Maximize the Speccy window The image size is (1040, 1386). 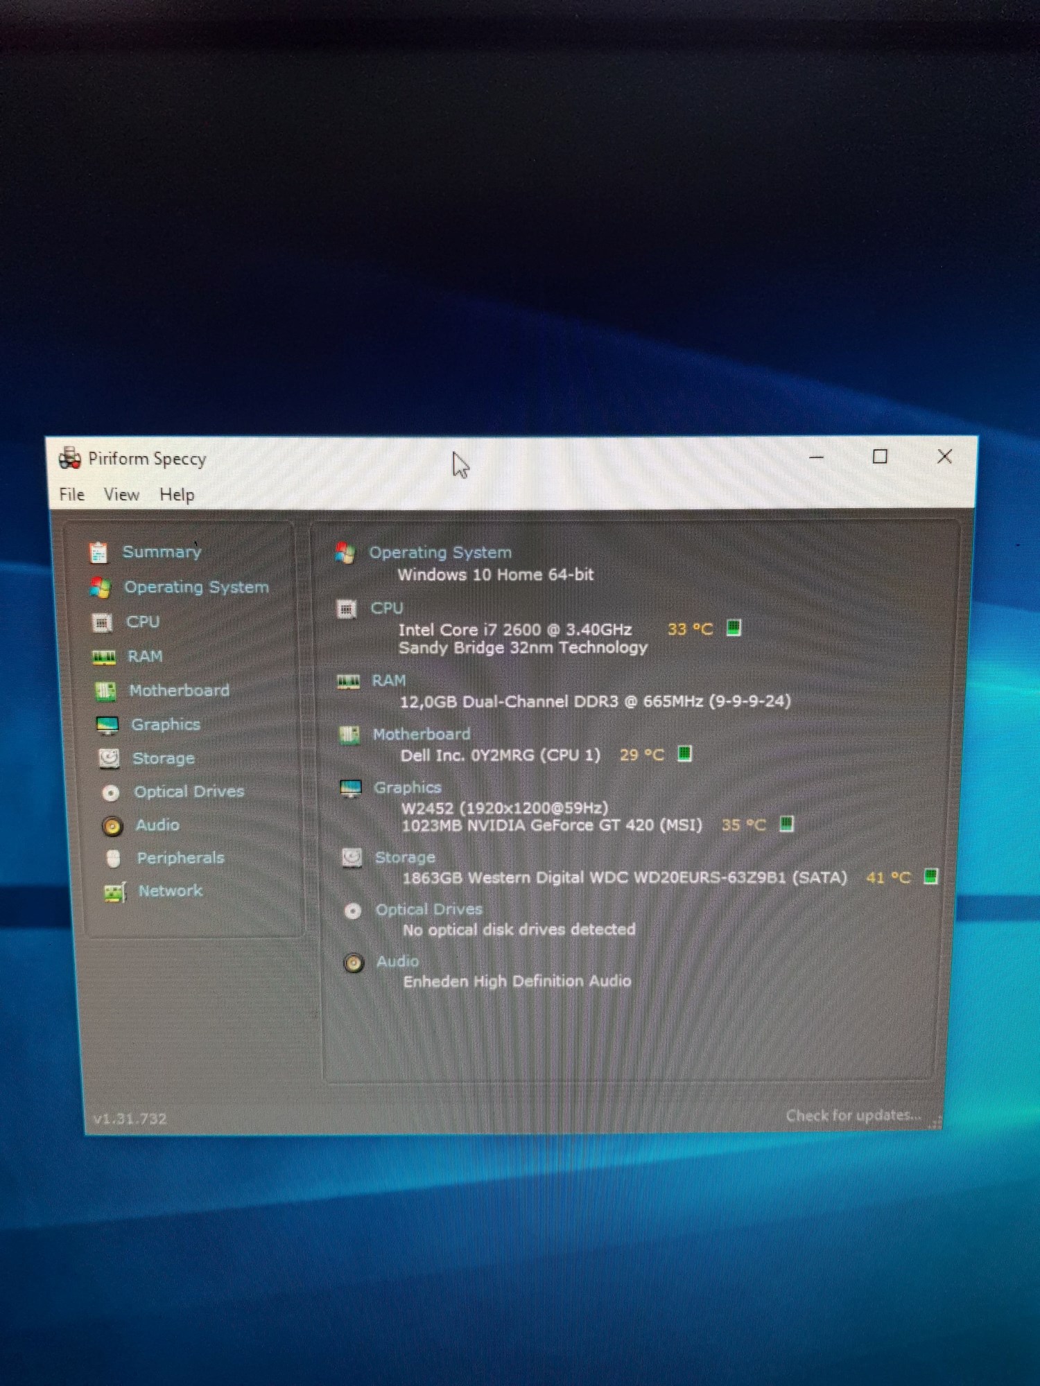[x=880, y=457]
